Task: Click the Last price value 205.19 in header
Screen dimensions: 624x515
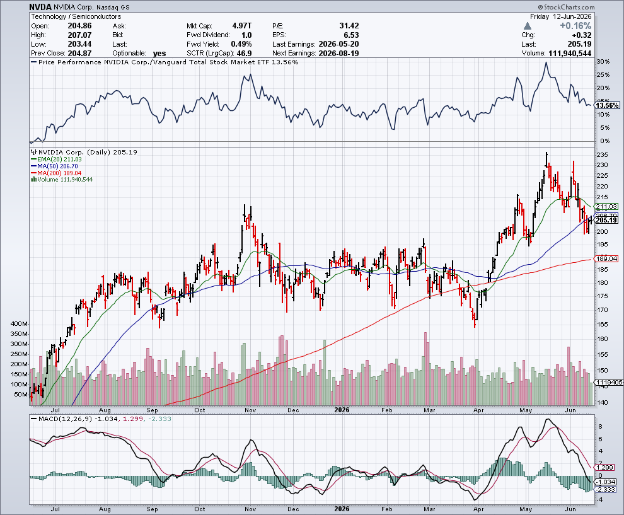Action: coord(579,44)
